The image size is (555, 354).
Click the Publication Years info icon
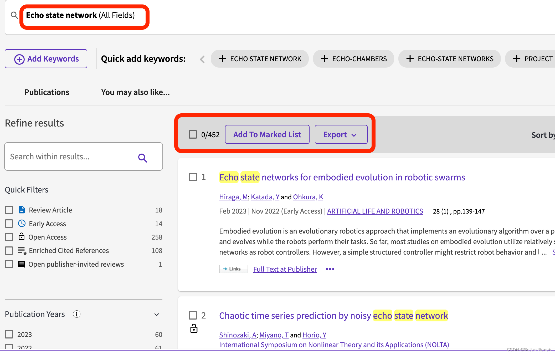tap(76, 314)
